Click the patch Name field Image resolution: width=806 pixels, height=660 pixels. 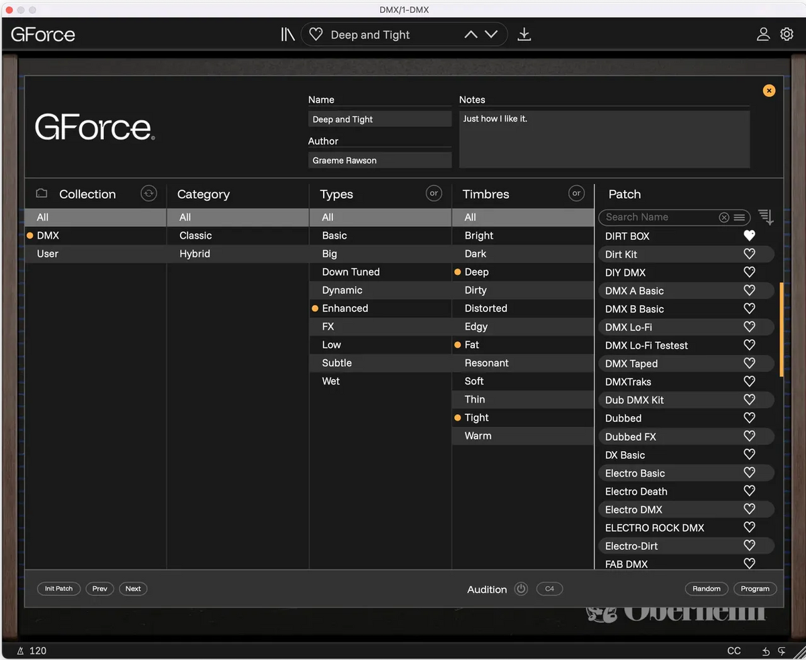379,119
